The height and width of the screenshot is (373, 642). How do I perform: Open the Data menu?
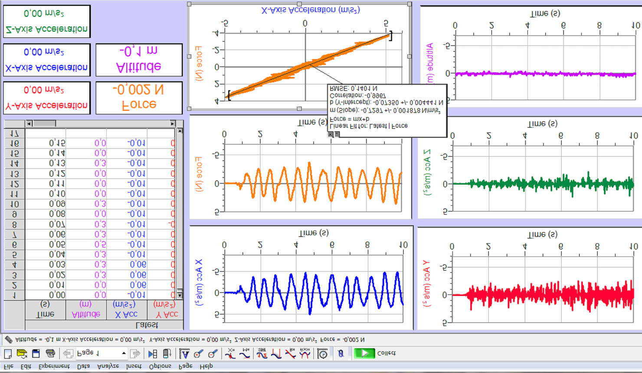(83, 367)
